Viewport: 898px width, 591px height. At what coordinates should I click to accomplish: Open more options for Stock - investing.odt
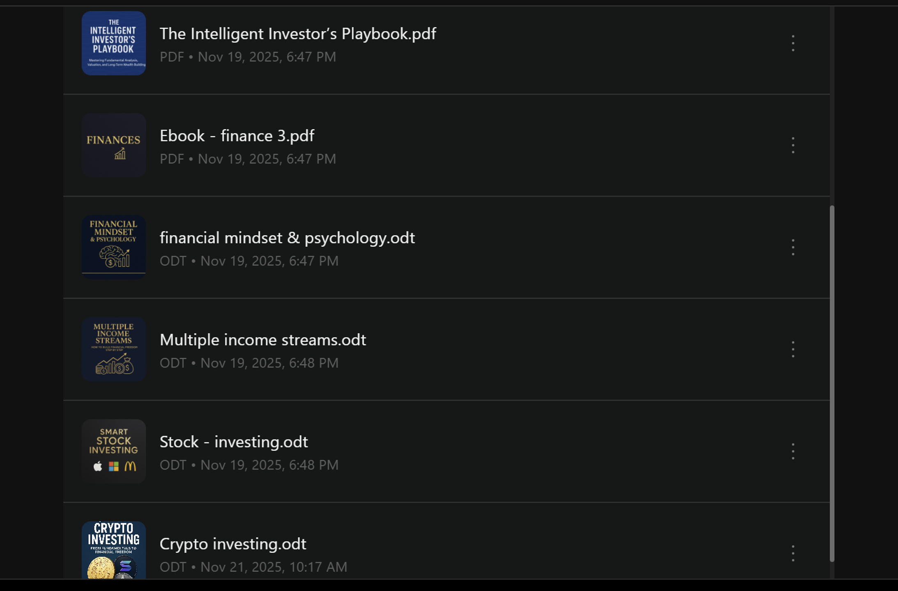(x=793, y=451)
